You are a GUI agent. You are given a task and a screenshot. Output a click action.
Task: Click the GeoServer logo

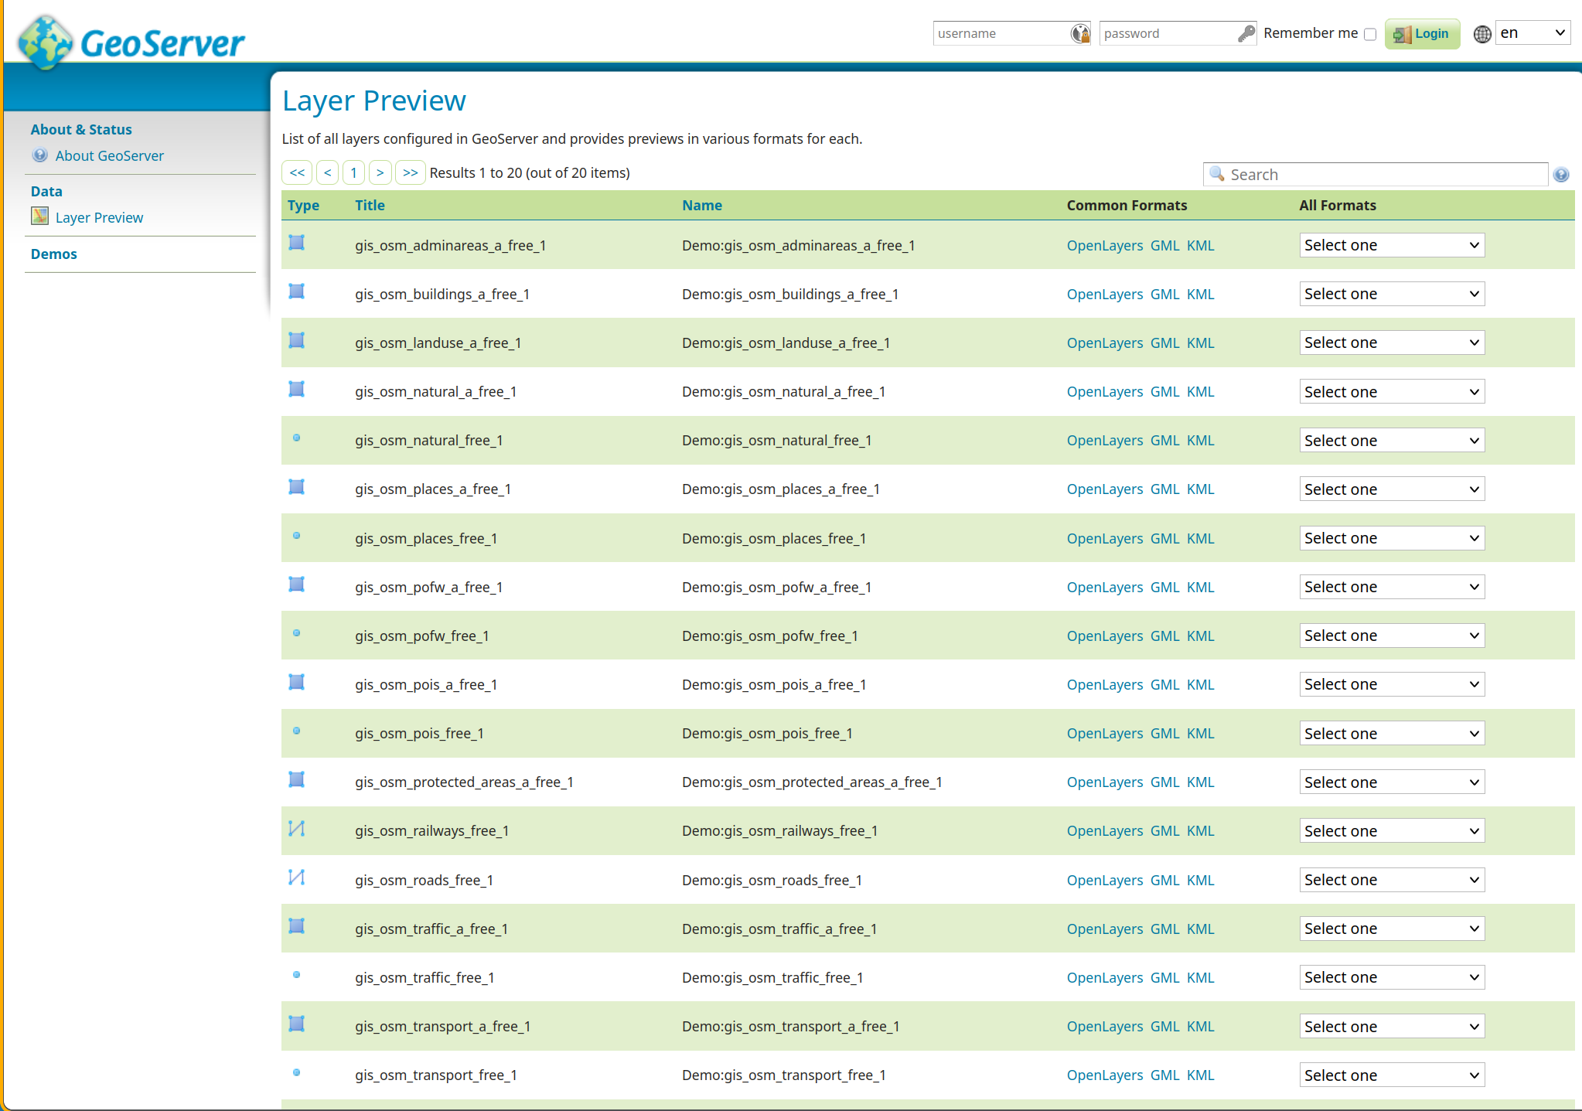coord(131,42)
